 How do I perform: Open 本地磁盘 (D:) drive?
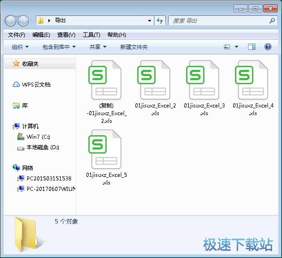(x=43, y=147)
